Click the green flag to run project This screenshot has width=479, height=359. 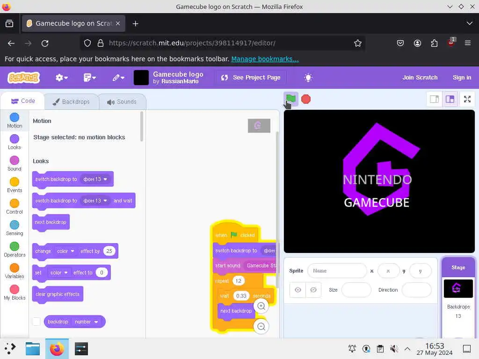click(x=291, y=99)
